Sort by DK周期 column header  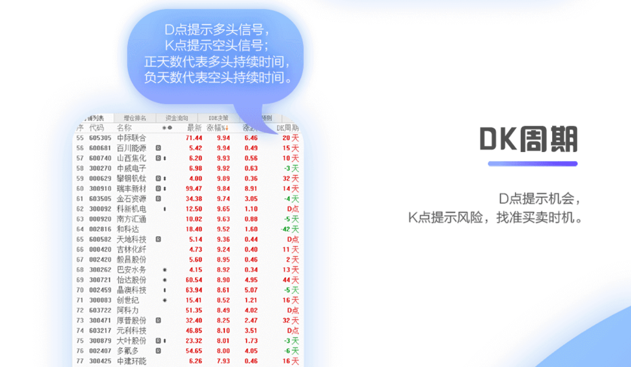[x=287, y=128]
